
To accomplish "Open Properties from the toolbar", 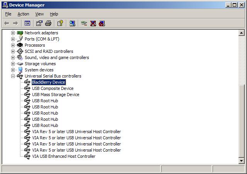I will [39, 23].
